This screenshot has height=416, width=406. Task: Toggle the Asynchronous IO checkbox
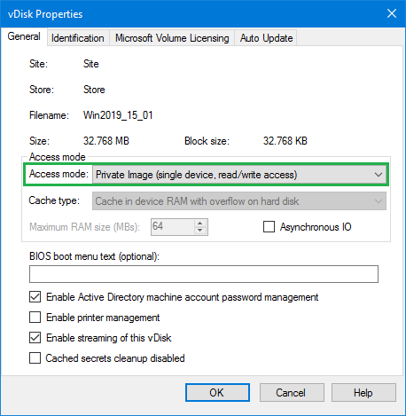[x=269, y=227]
